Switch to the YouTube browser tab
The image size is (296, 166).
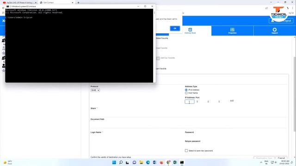(19, 3)
